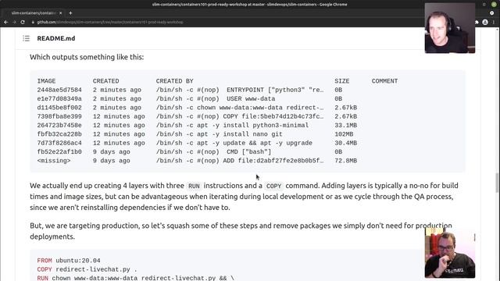The width and height of the screenshot is (500, 281).
Task: Click the '9 days ago' value beside fb52e22af1b0
Action: click(x=111, y=152)
